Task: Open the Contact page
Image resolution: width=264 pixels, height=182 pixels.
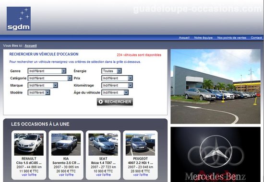Action: (256, 38)
